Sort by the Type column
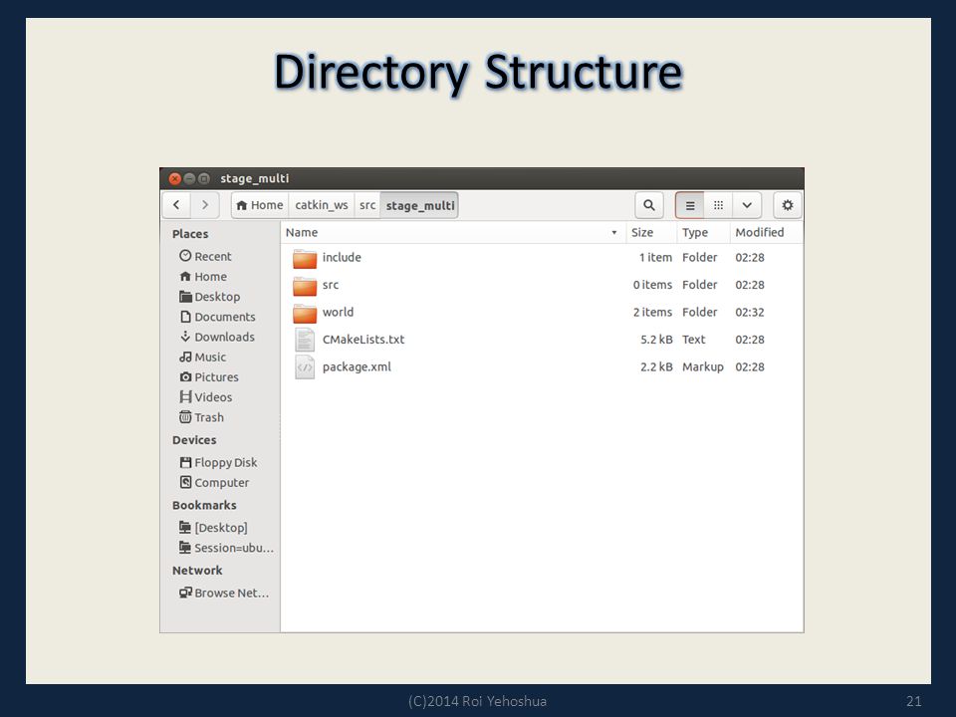This screenshot has width=956, height=717. tap(703, 232)
